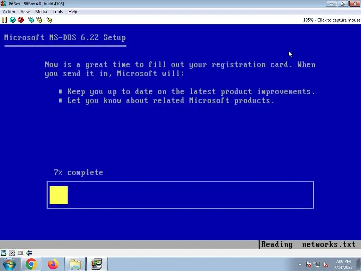Viewport: 361px width, 271px height.
Task: Close the 86Box window
Action: [x=355, y=4]
